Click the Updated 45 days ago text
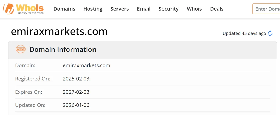The image size is (280, 115). tap(244, 33)
